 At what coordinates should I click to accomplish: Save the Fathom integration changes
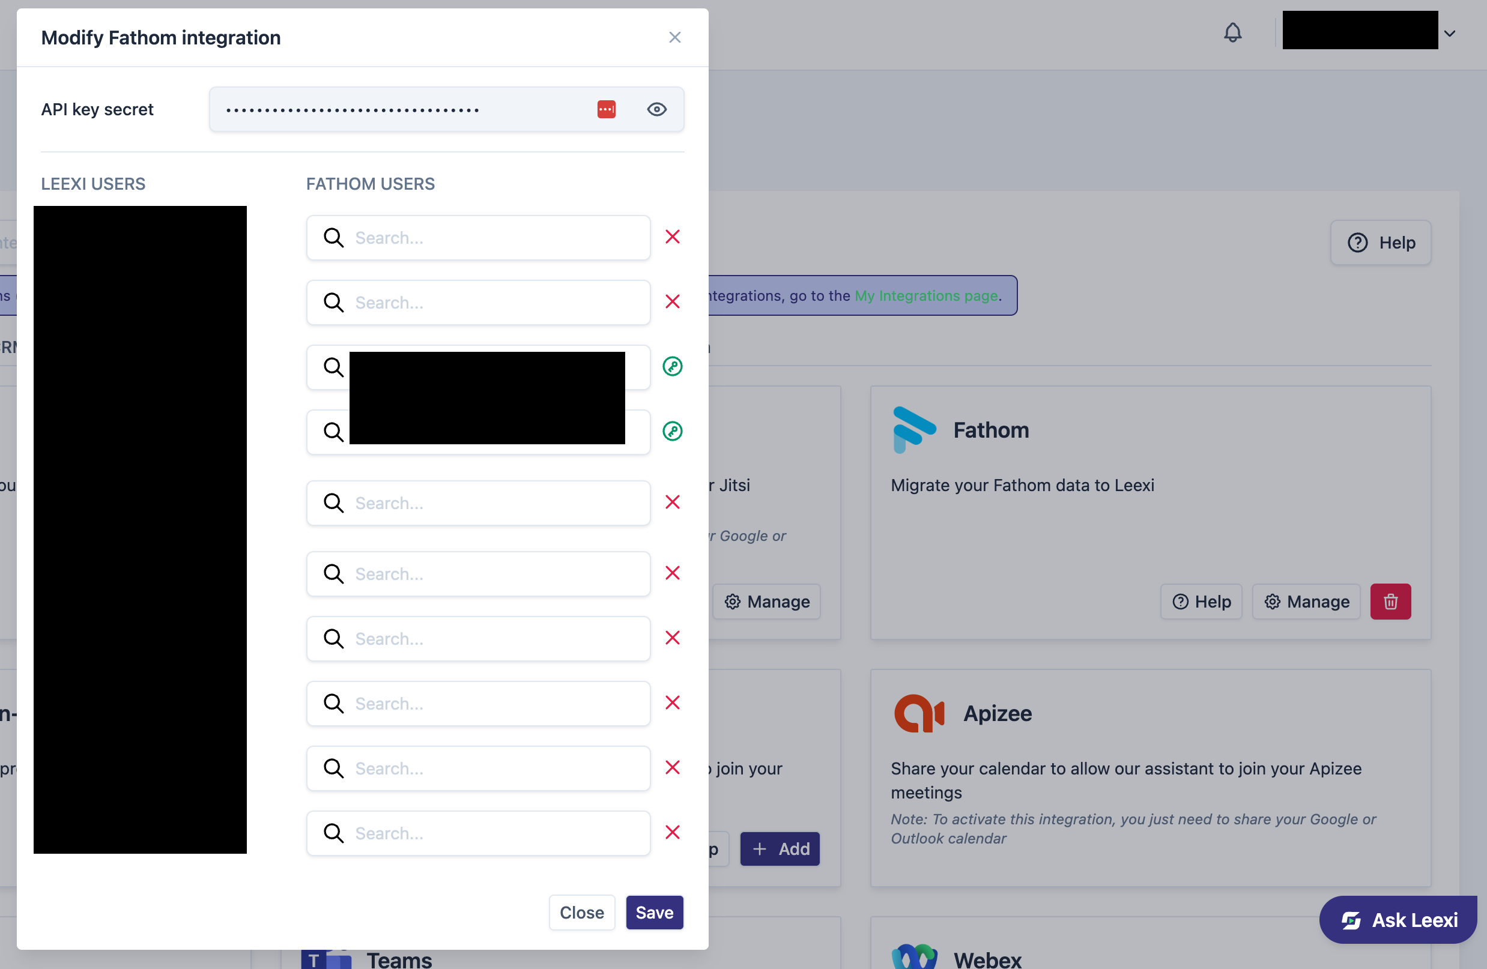654,912
